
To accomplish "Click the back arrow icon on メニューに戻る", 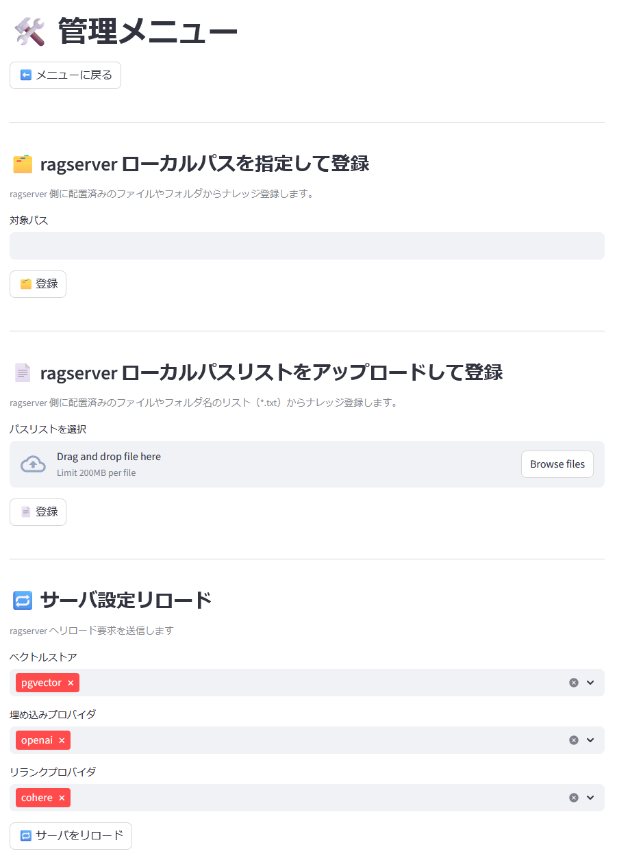I will click(25, 75).
